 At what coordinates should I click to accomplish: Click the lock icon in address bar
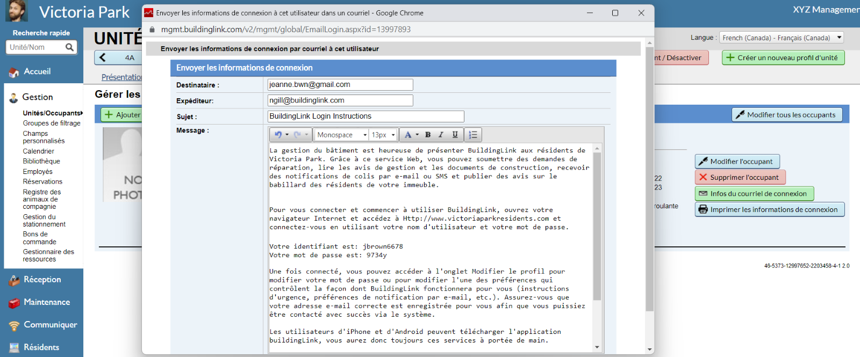pyautogui.click(x=152, y=30)
